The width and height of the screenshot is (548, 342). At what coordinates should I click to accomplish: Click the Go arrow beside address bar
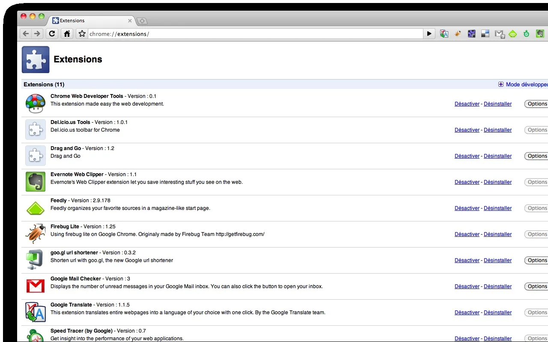pos(429,34)
